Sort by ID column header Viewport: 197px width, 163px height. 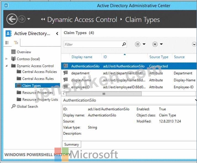coord(105,57)
